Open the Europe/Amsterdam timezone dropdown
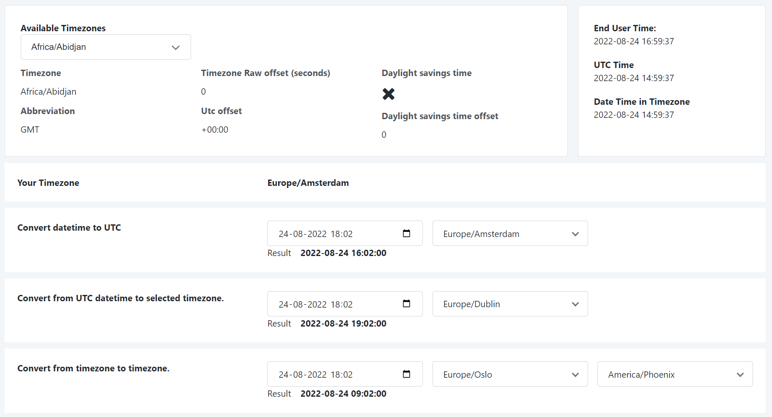 point(510,233)
